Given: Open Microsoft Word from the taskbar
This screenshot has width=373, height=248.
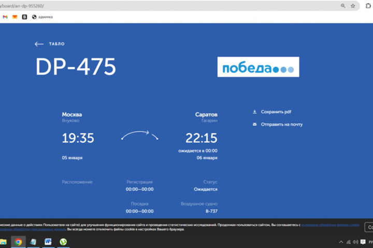Looking at the screenshot, I should point(48,241).
